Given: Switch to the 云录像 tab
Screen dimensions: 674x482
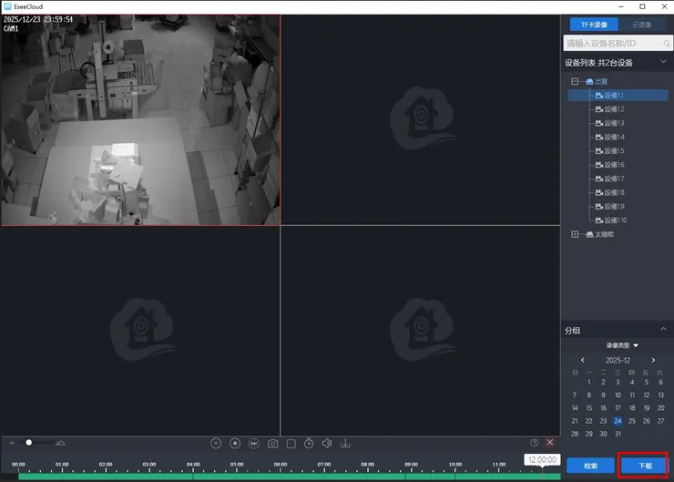Looking at the screenshot, I should tap(641, 25).
